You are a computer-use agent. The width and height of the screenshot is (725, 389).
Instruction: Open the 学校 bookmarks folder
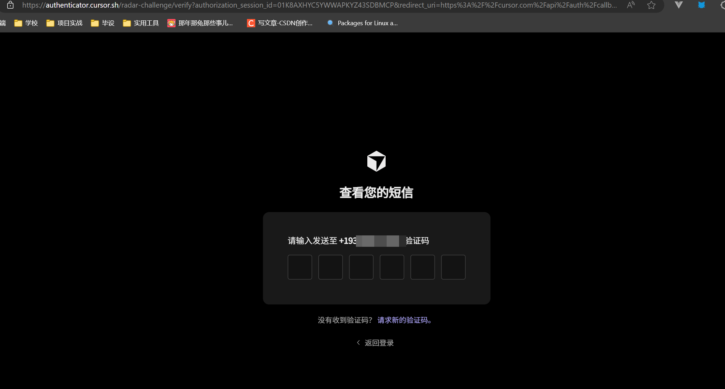(26, 23)
